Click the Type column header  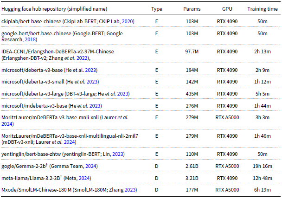pyautogui.click(x=156, y=9)
